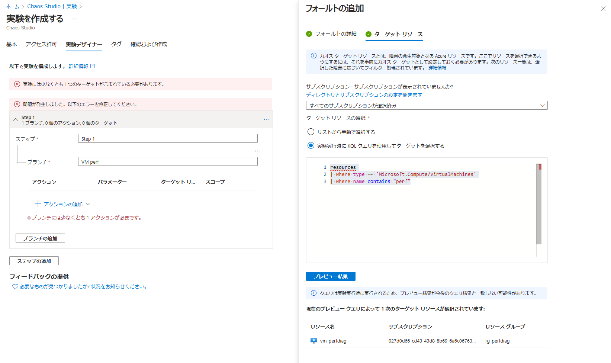
Task: Click query line 1 'resources' in editor
Action: pyautogui.click(x=343, y=167)
